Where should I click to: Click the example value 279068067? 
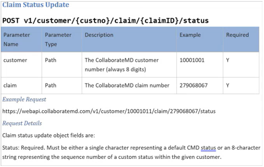(x=194, y=86)
